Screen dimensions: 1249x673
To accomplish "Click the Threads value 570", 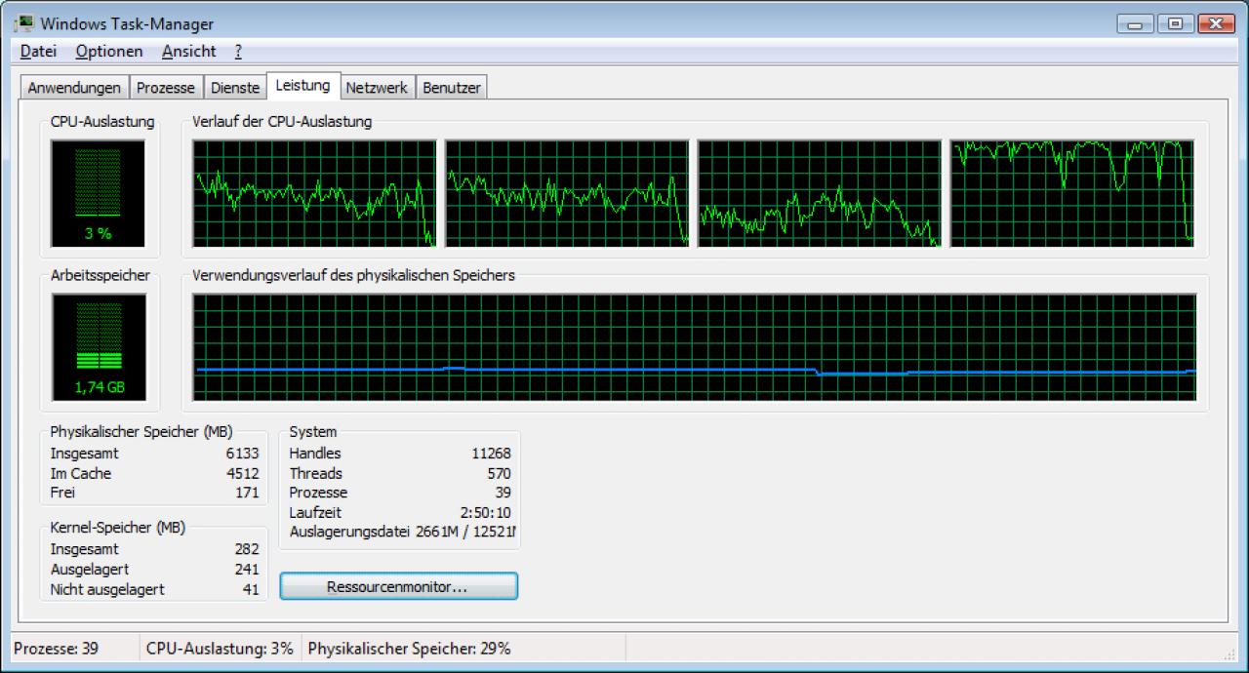I will [499, 473].
